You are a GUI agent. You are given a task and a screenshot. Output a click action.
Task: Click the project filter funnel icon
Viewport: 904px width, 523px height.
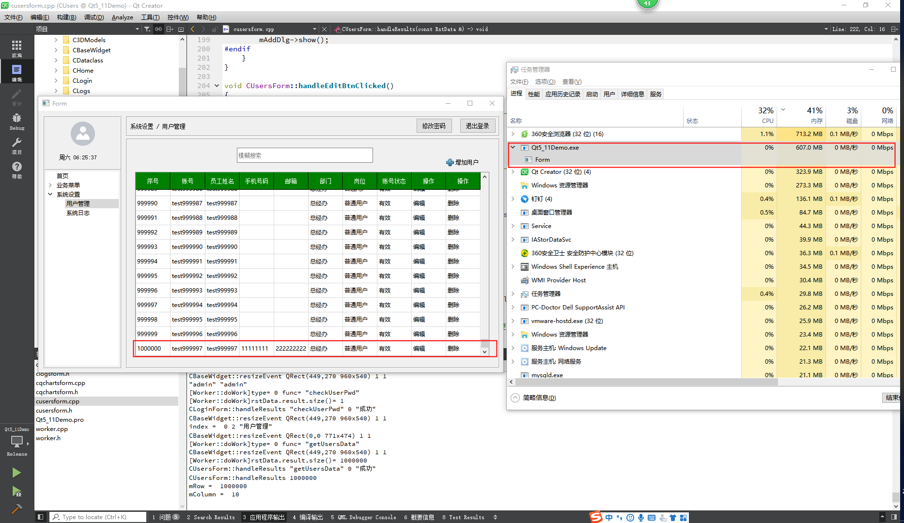[x=147, y=29]
